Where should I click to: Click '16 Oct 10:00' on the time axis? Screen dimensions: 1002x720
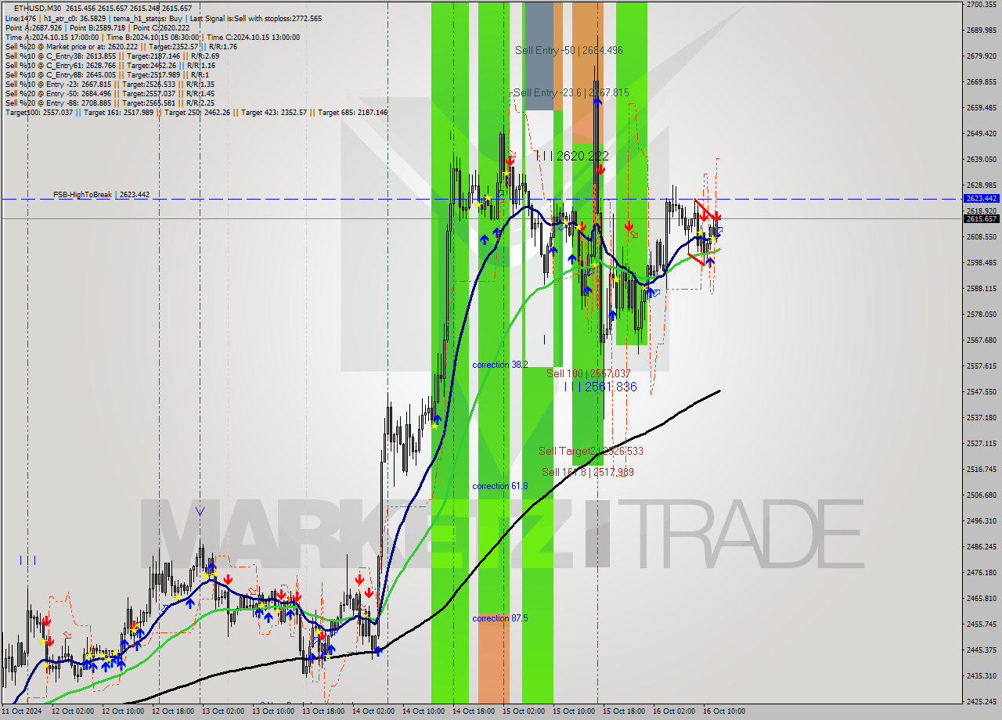[724, 711]
